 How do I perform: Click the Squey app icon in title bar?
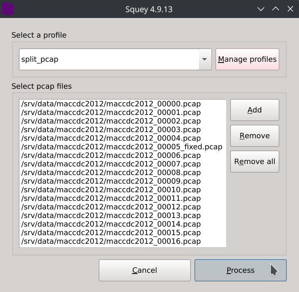8,9
